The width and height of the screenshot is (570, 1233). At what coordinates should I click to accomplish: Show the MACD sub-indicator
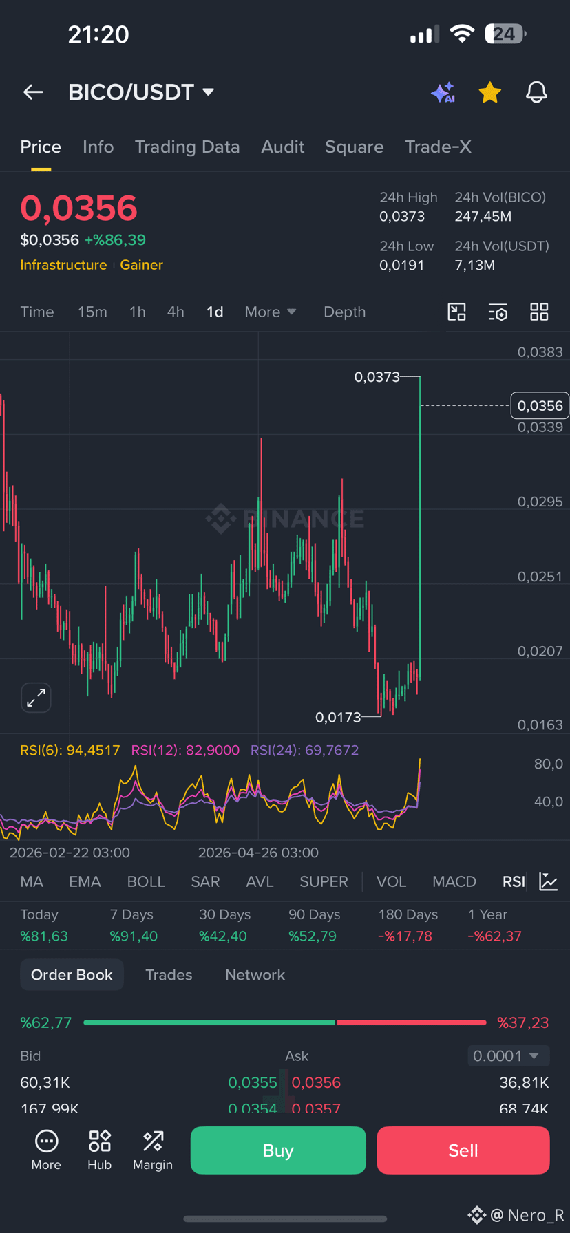(454, 881)
